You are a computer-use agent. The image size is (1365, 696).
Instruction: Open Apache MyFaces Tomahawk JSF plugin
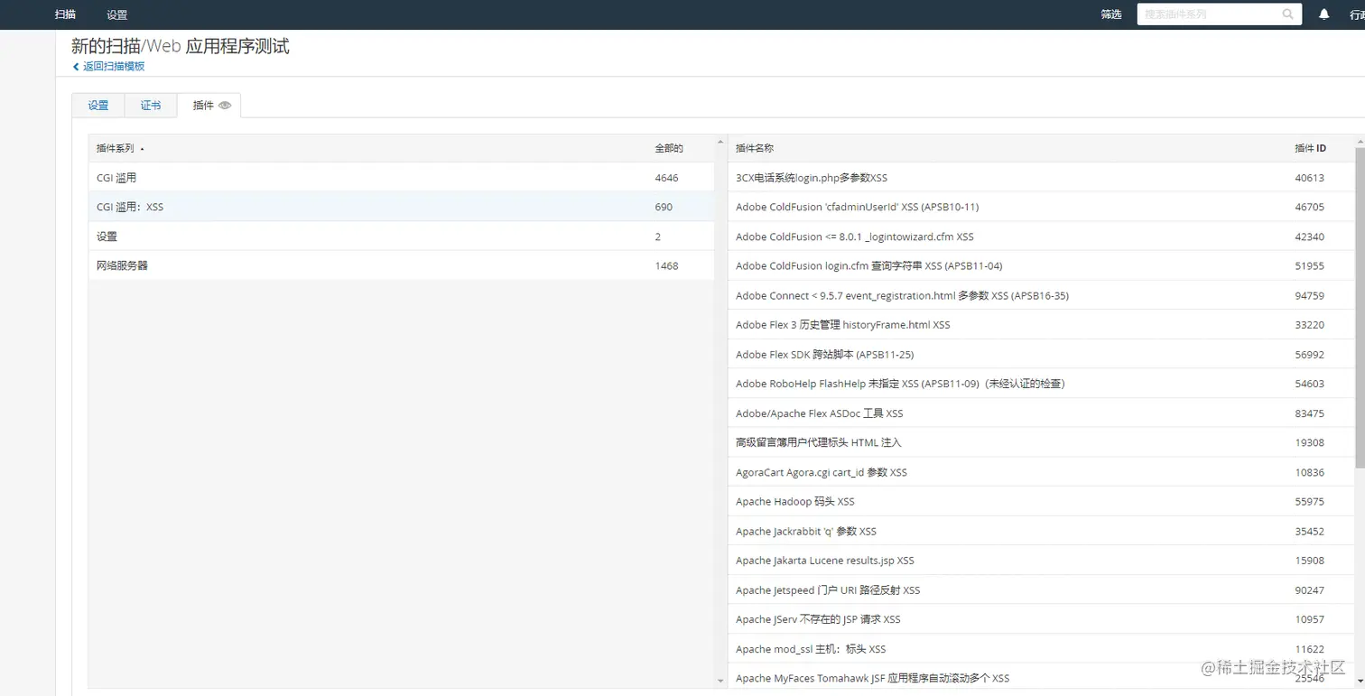pos(872,678)
